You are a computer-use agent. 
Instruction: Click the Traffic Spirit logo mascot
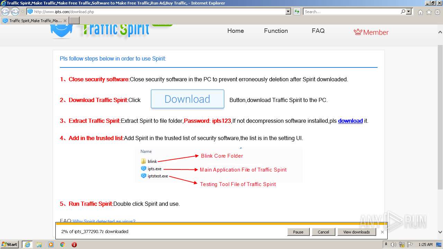click(x=61, y=32)
